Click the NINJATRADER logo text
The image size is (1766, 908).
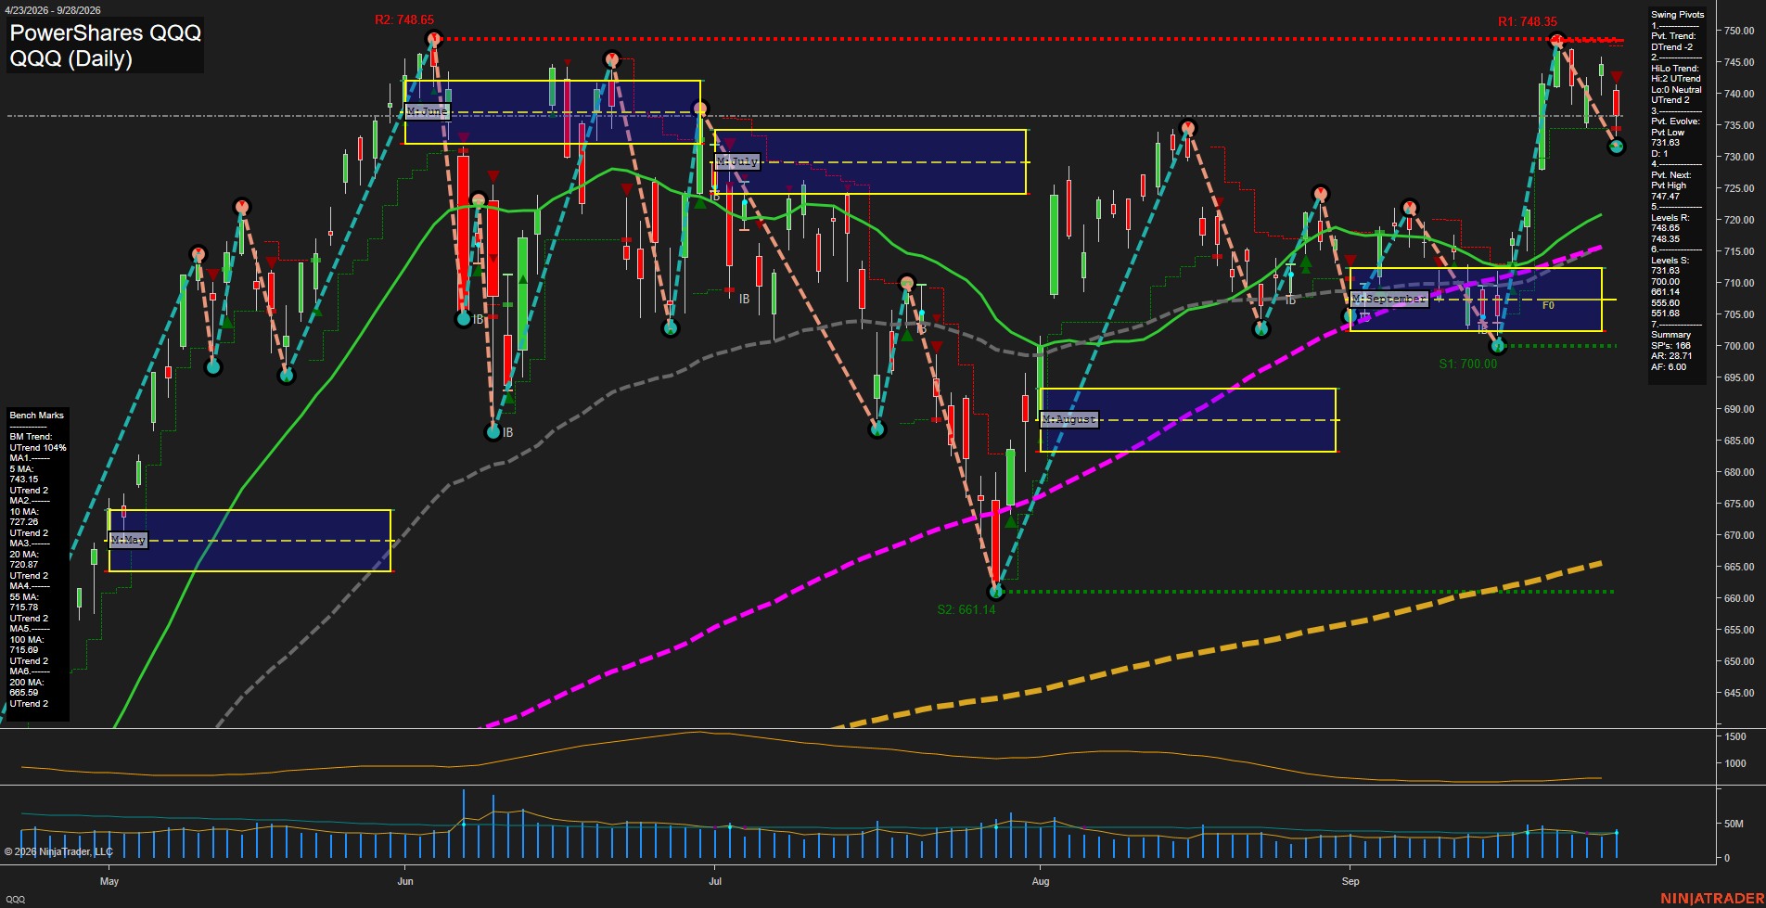click(1712, 898)
